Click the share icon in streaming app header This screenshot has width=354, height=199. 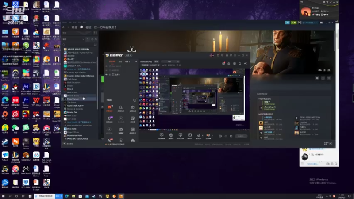[x=246, y=63]
